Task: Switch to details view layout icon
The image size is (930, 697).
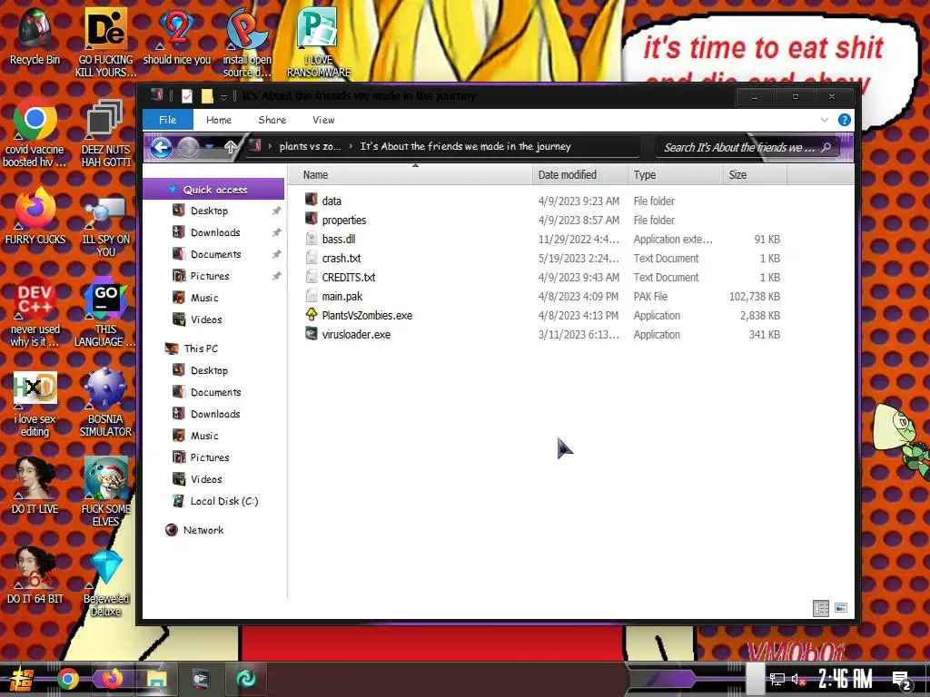Action: click(821, 608)
